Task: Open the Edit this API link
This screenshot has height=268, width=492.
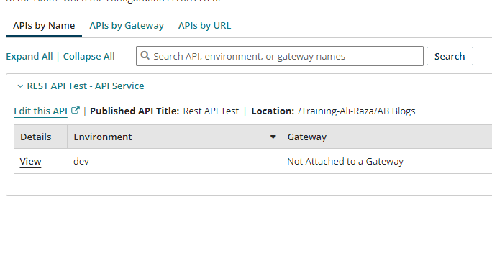Action: click(40, 111)
